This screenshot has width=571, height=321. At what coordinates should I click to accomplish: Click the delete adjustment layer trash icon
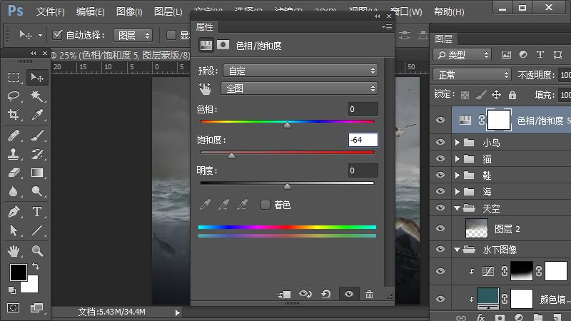coord(369,294)
